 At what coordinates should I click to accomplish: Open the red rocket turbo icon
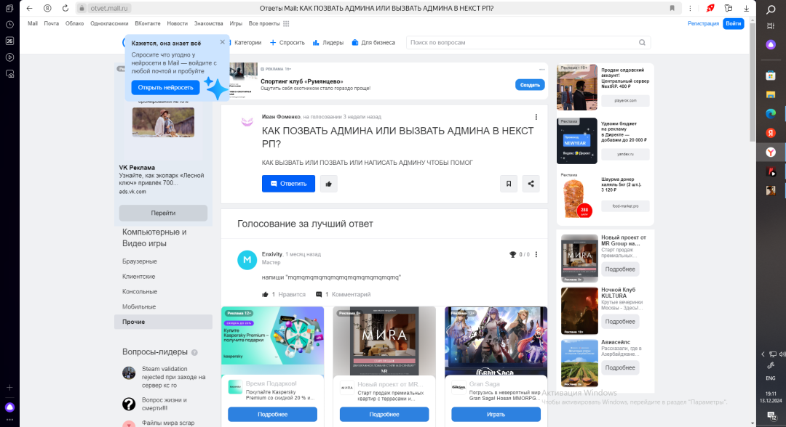click(710, 8)
